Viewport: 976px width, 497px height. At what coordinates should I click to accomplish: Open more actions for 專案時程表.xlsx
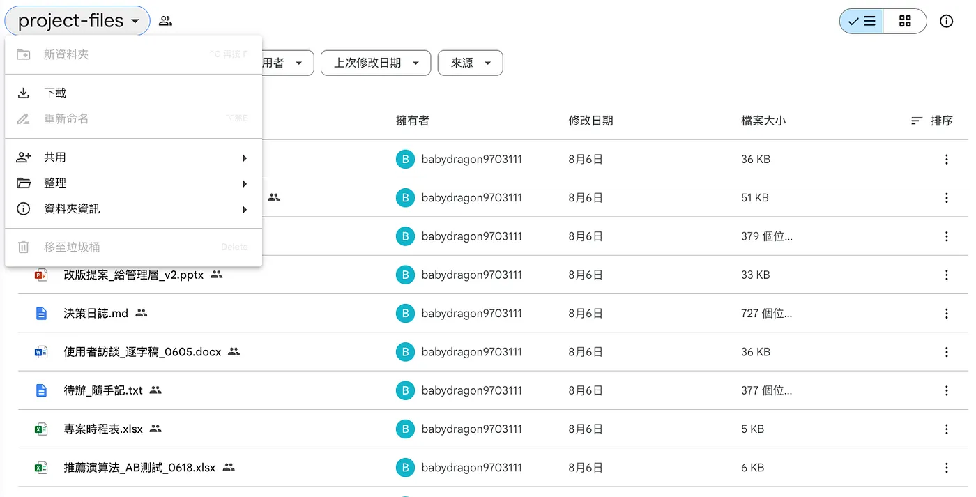(x=946, y=429)
